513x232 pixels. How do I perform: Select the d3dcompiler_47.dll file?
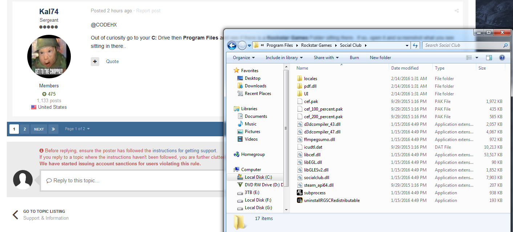pos(322,132)
